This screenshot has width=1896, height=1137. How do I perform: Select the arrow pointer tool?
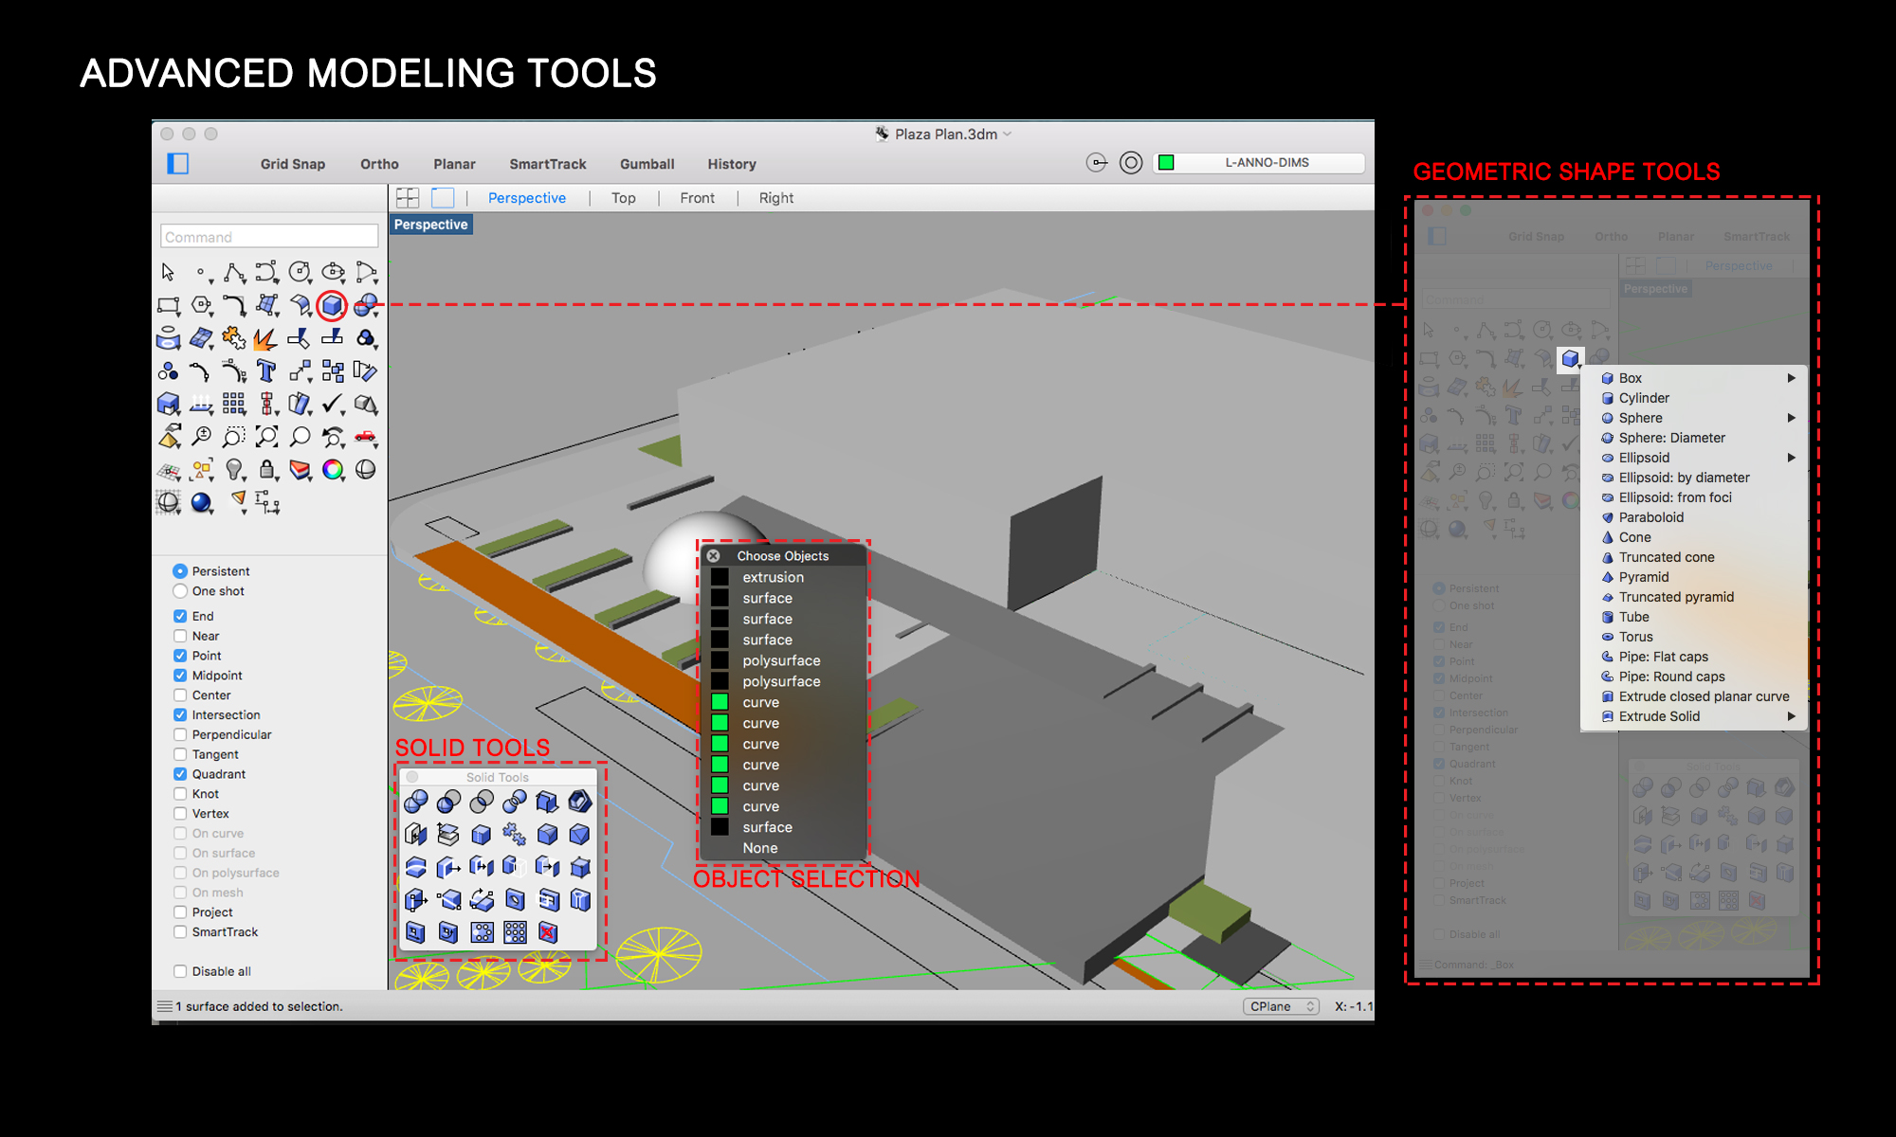(168, 273)
